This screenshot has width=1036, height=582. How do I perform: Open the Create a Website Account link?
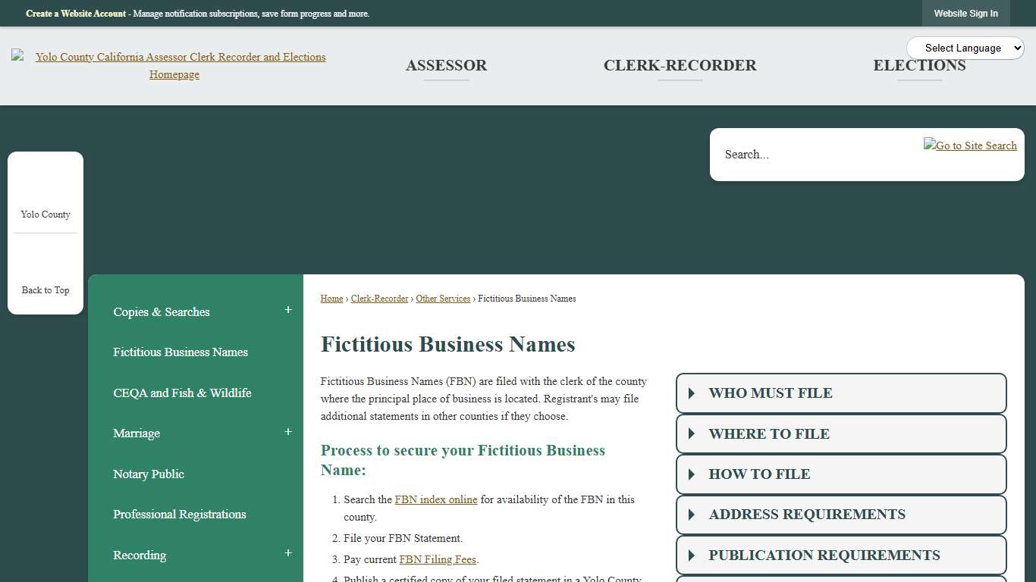(x=75, y=13)
